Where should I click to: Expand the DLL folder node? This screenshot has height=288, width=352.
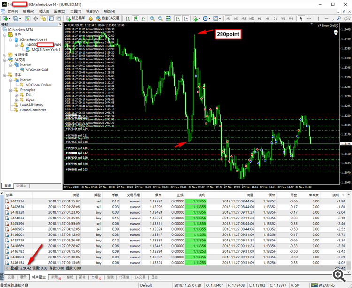tap(16, 95)
